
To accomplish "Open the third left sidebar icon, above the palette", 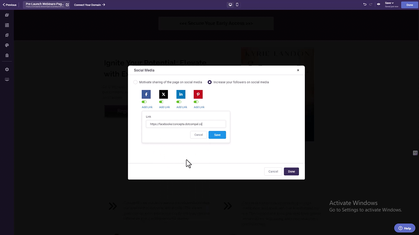I will tap(7, 35).
